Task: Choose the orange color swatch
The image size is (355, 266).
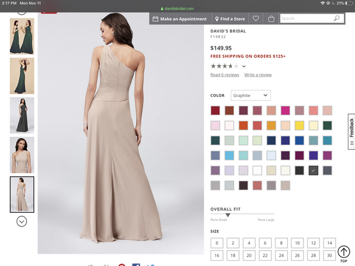Action: [243, 125]
